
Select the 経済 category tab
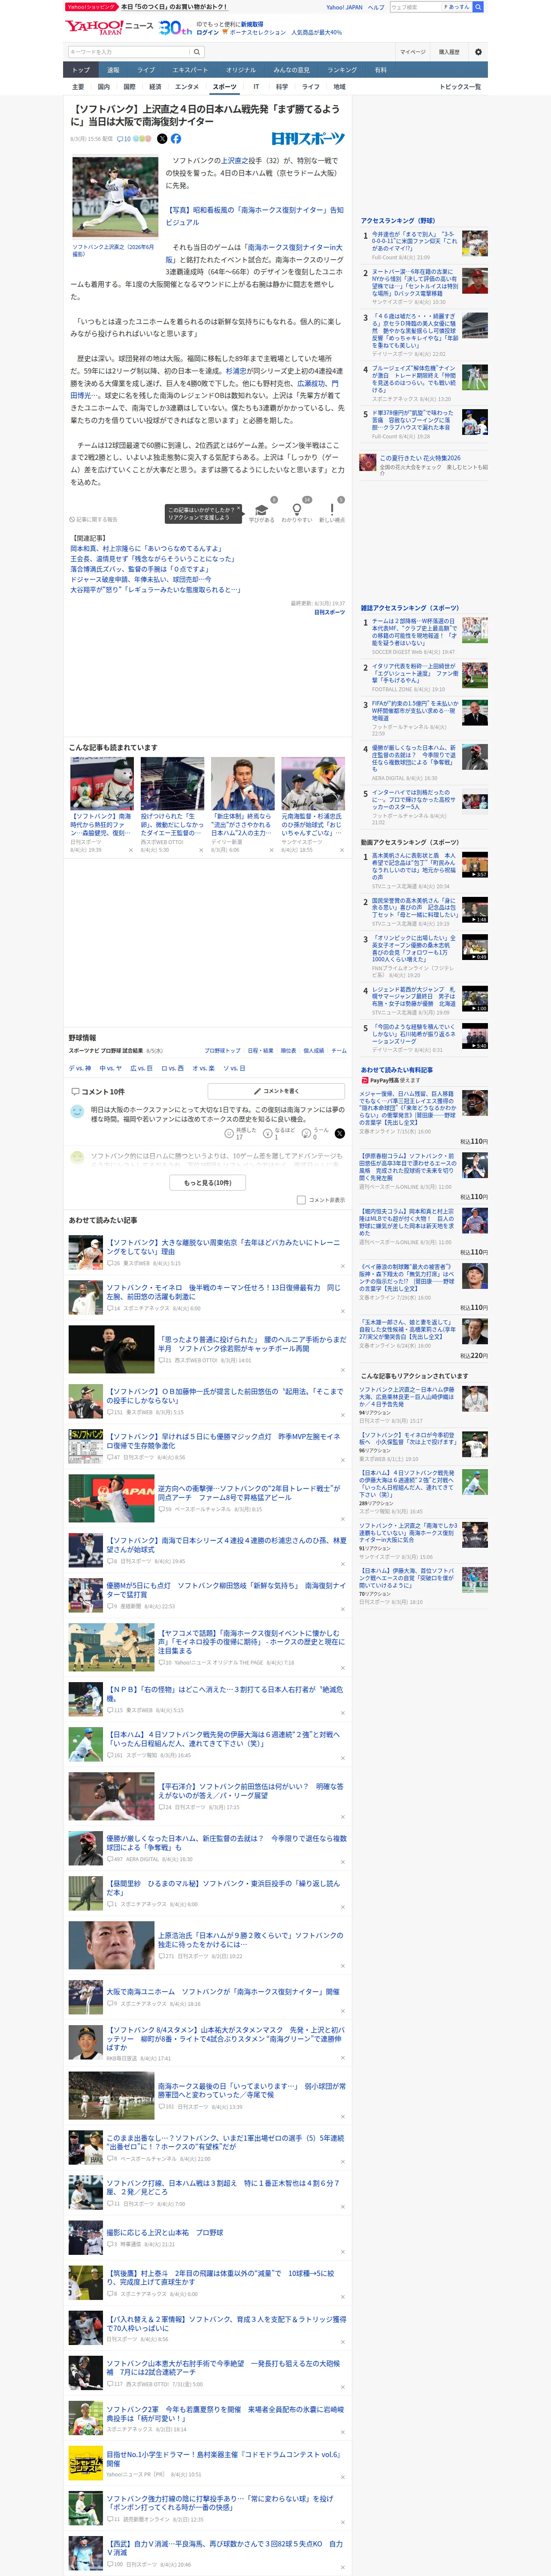pos(155,87)
